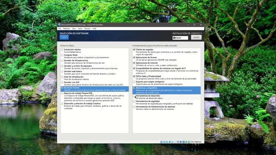Open the Machine menu
This screenshot has height=155, width=276.
point(66,28)
